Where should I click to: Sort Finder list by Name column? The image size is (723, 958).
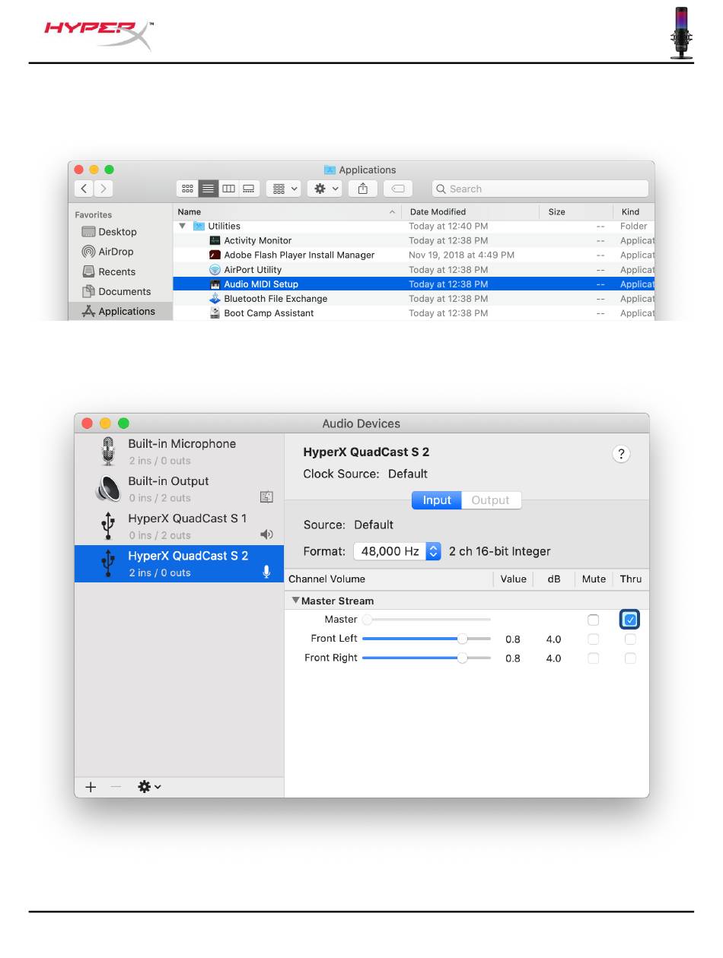288,211
